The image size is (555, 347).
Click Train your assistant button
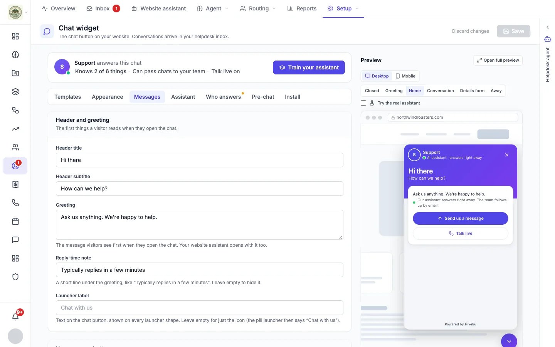[x=309, y=67]
